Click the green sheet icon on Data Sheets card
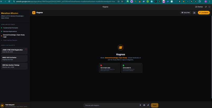Screen dimensions: 212x108 (x=123, y=65)
